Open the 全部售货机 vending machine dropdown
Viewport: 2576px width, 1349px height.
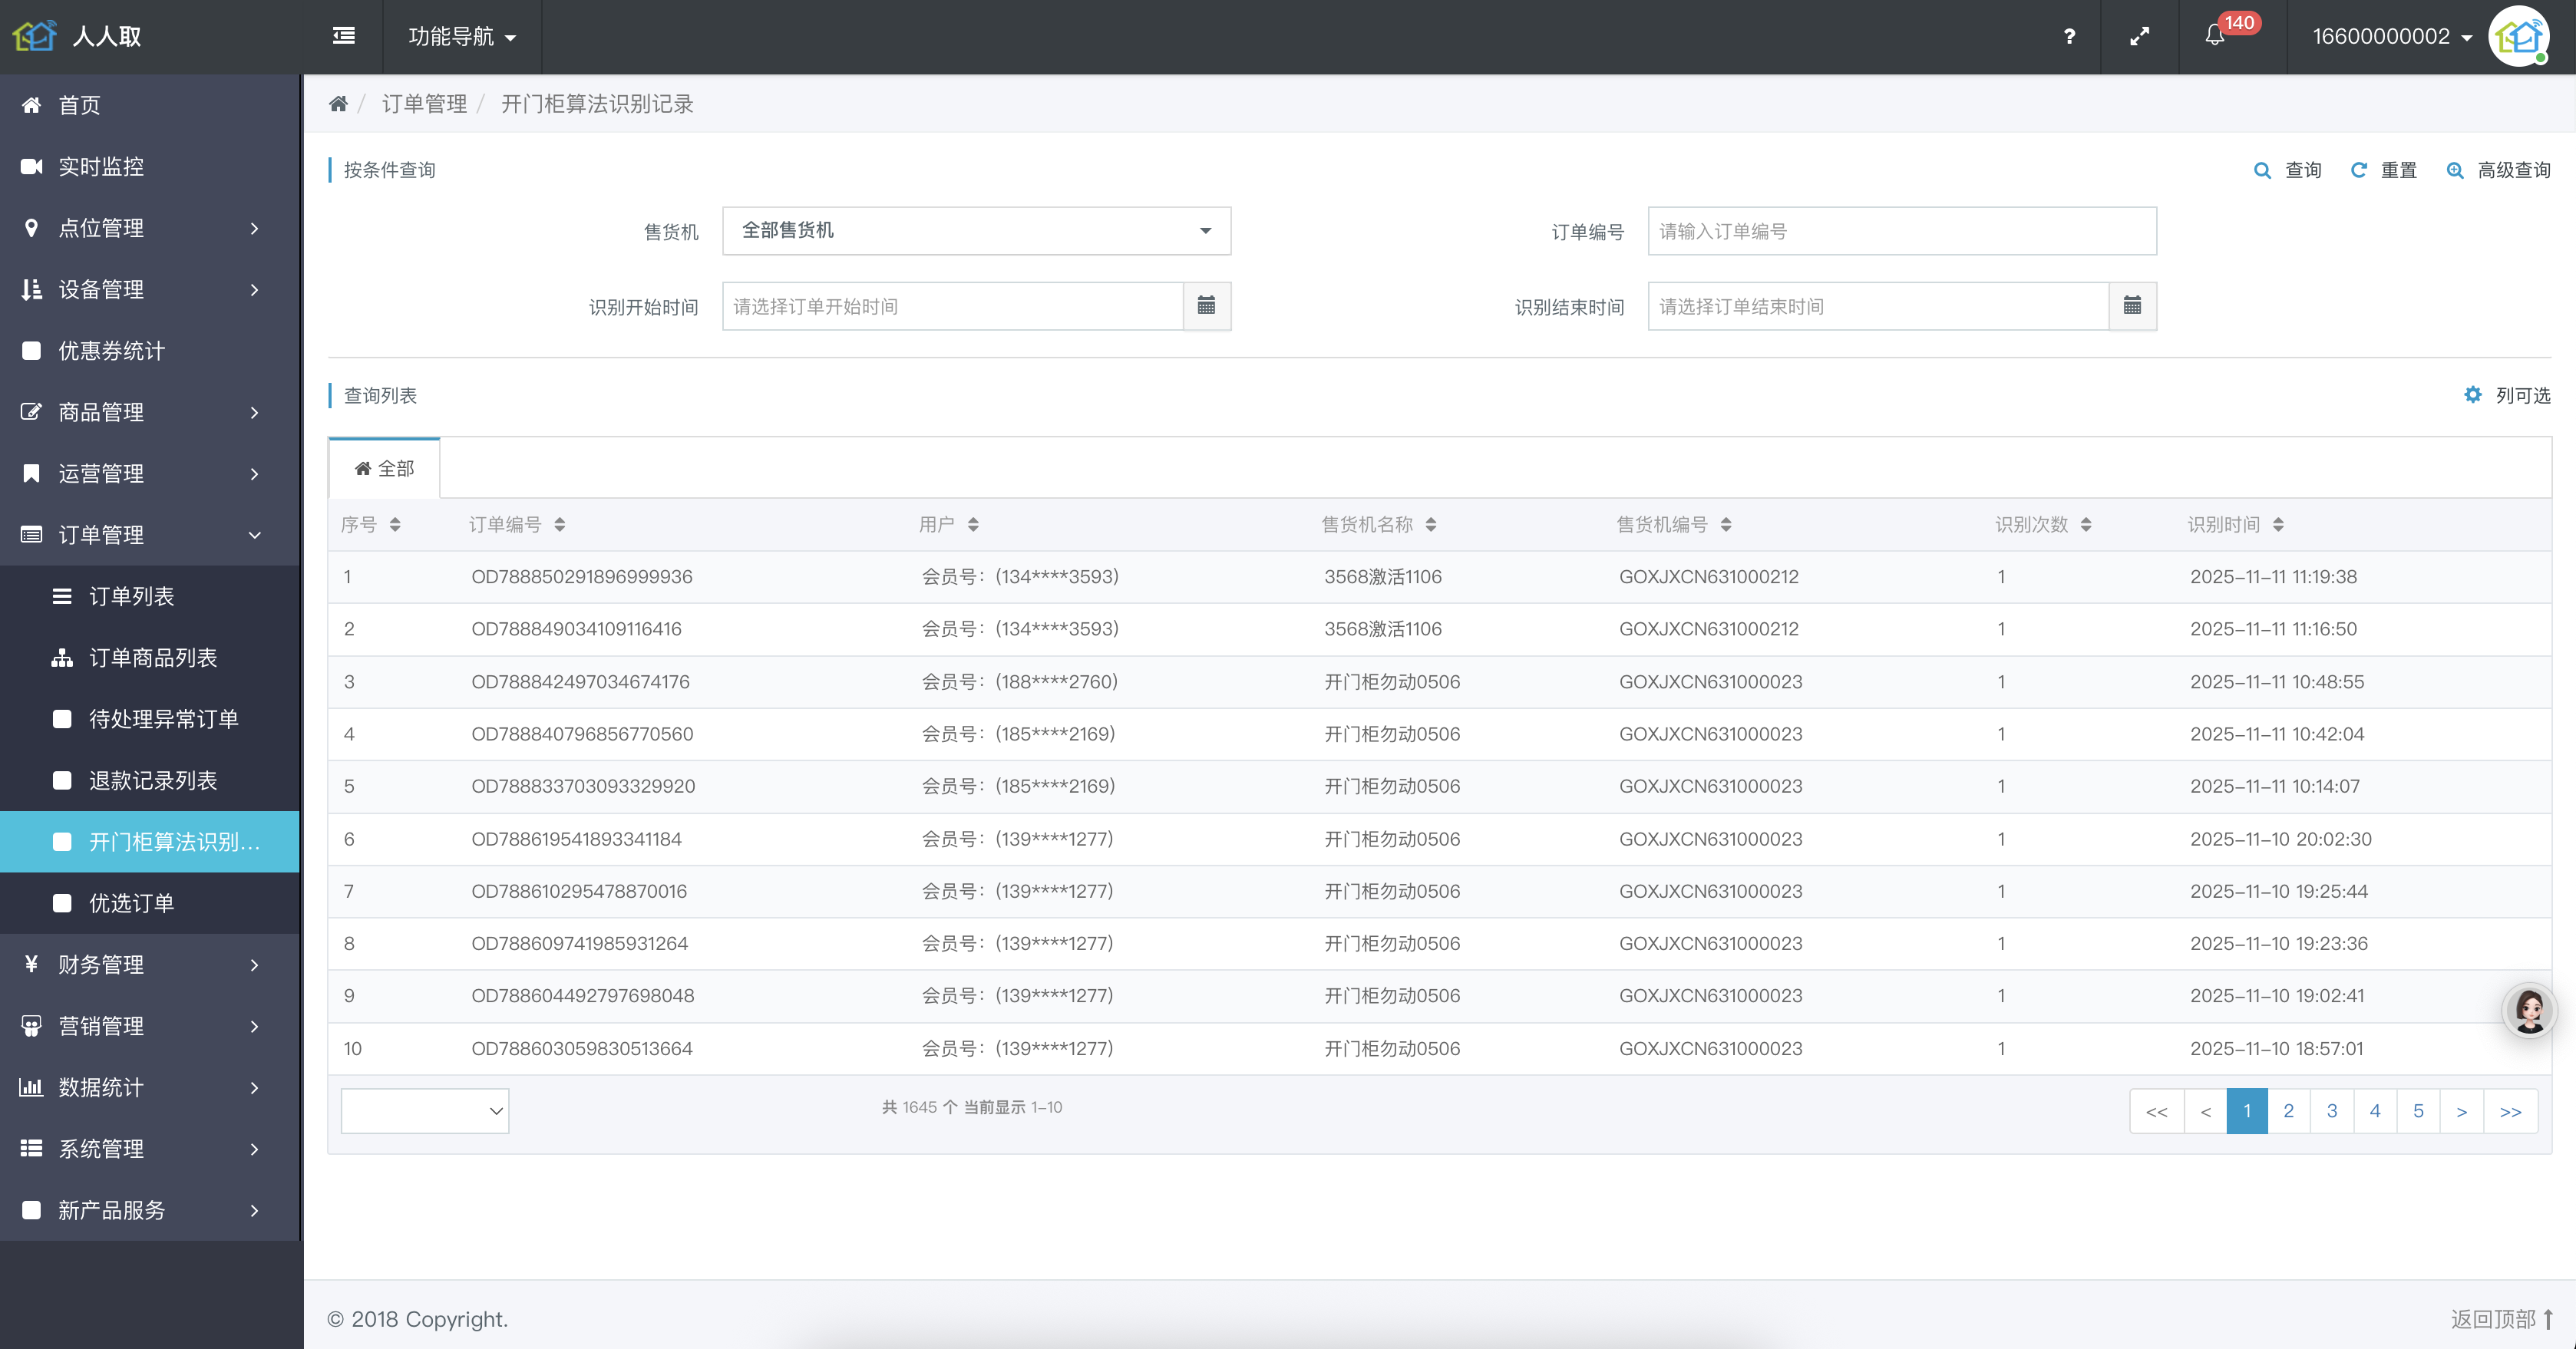[x=976, y=231]
